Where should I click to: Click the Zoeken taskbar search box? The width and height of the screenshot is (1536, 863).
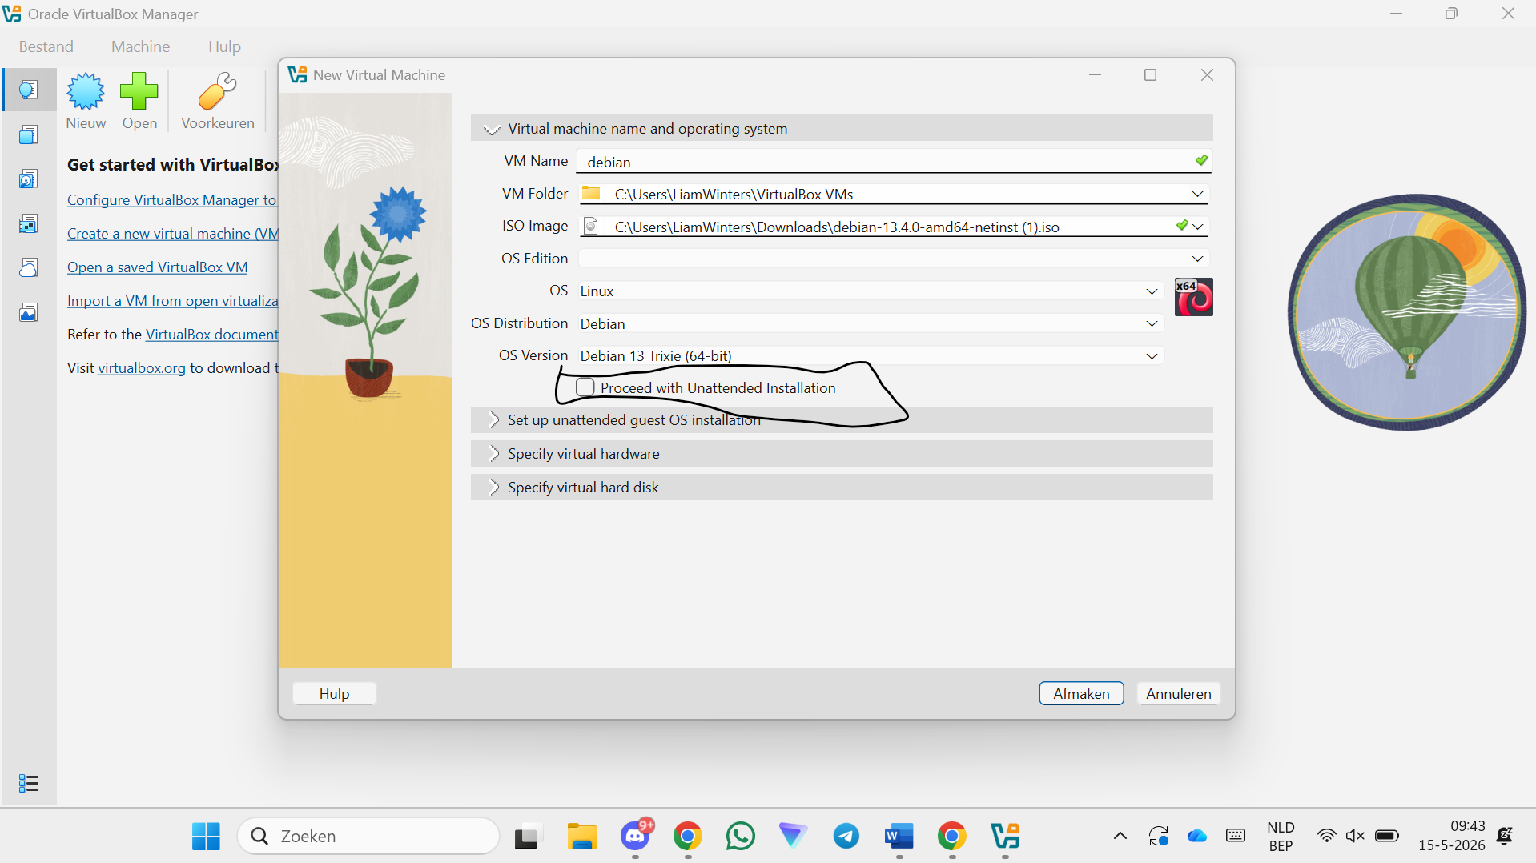coord(368,836)
